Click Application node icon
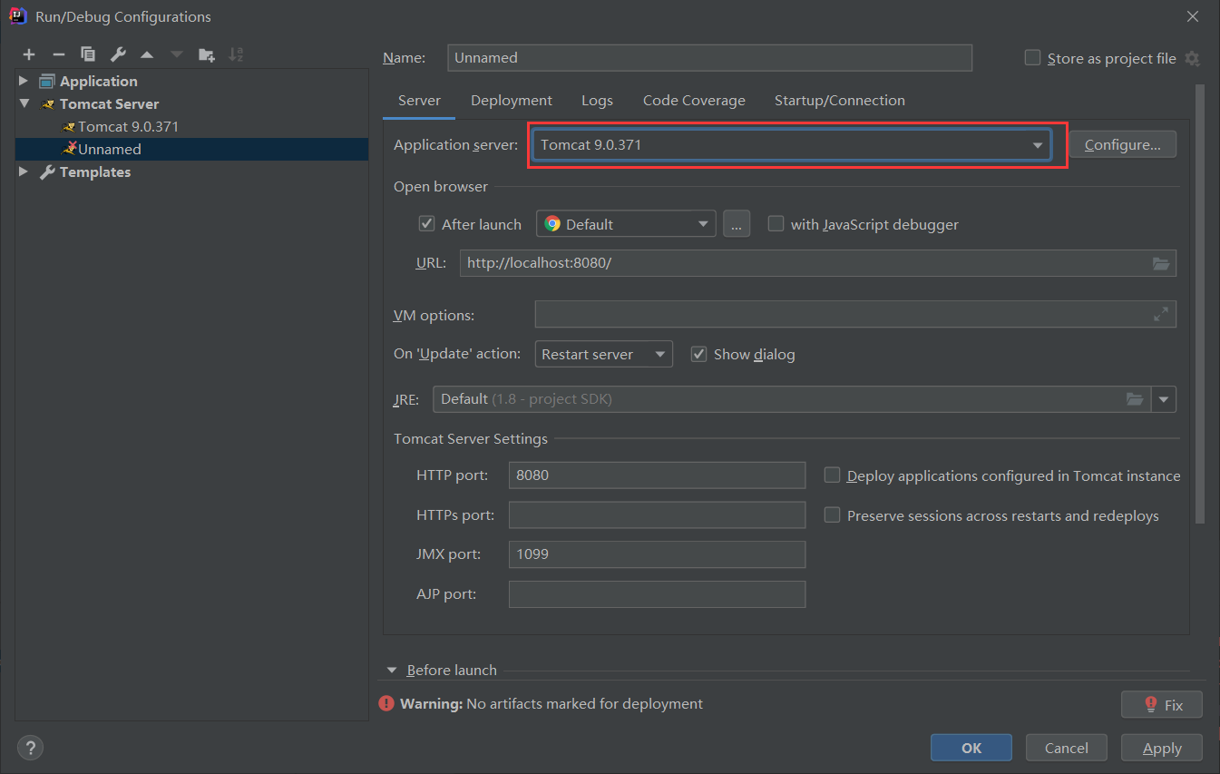 tap(47, 81)
